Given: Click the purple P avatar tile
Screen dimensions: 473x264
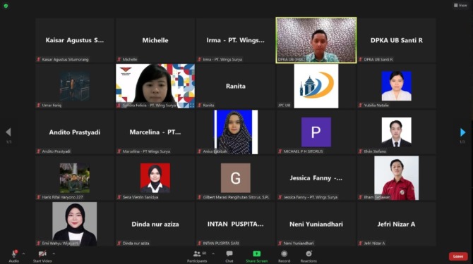Looking at the screenshot, I should pyautogui.click(x=316, y=132).
